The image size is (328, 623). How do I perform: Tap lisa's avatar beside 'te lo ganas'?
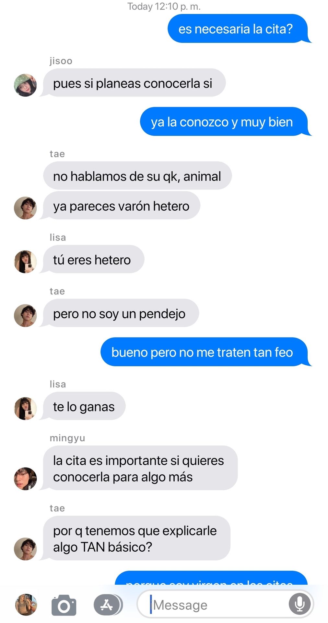25,409
